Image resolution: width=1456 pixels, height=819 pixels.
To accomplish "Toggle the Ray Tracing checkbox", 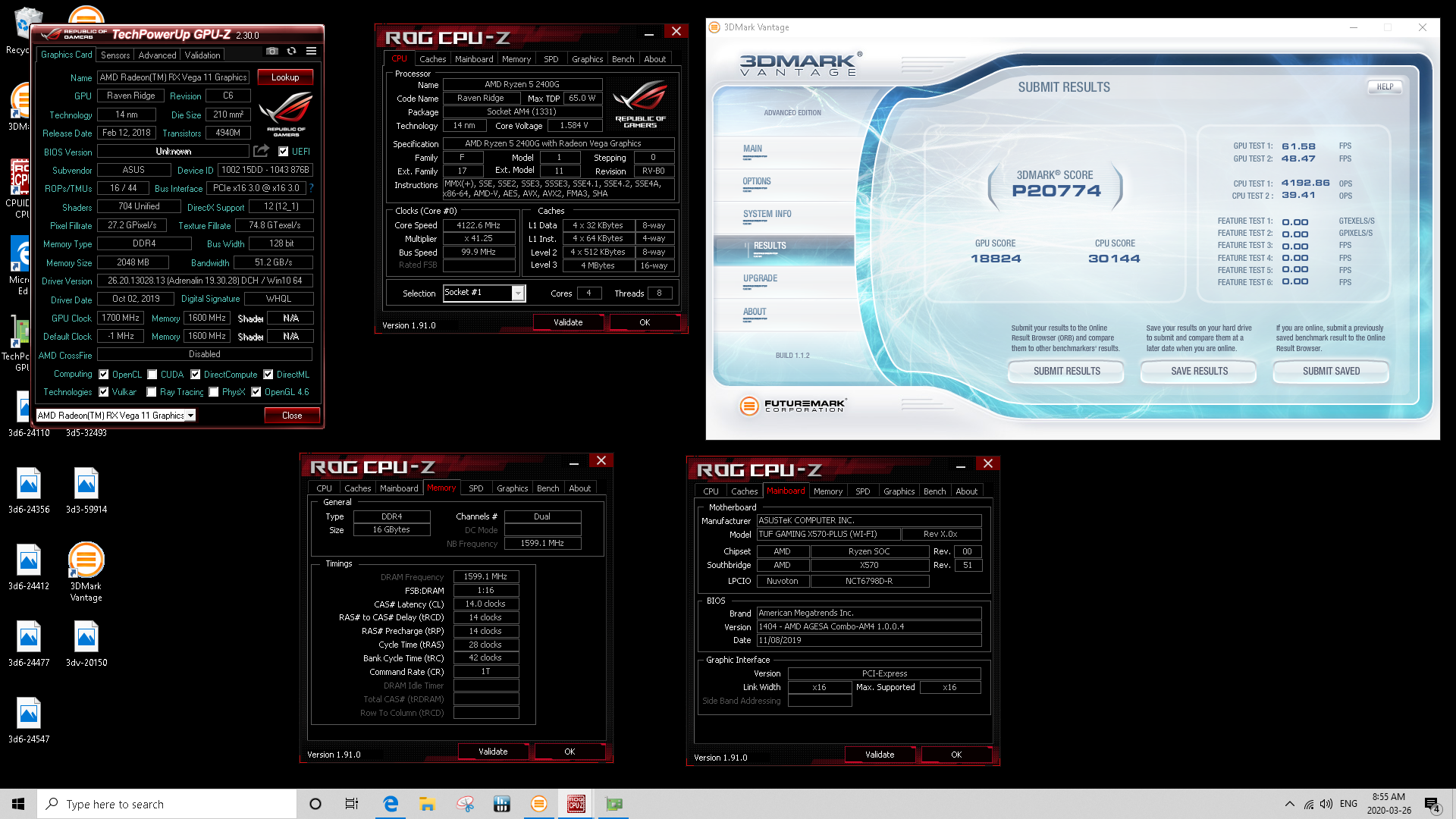I will 152,392.
